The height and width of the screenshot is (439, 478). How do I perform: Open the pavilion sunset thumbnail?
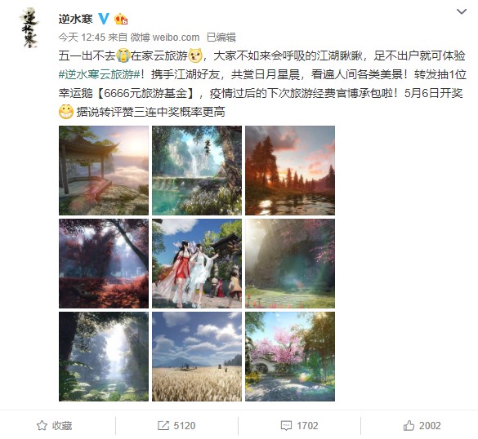[x=104, y=171]
